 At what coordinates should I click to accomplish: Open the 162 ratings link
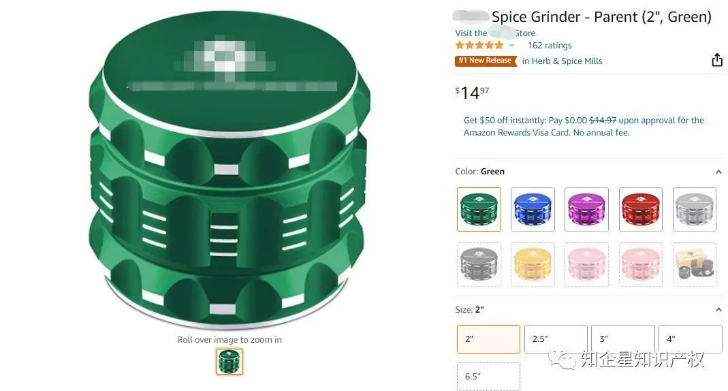pyautogui.click(x=550, y=46)
